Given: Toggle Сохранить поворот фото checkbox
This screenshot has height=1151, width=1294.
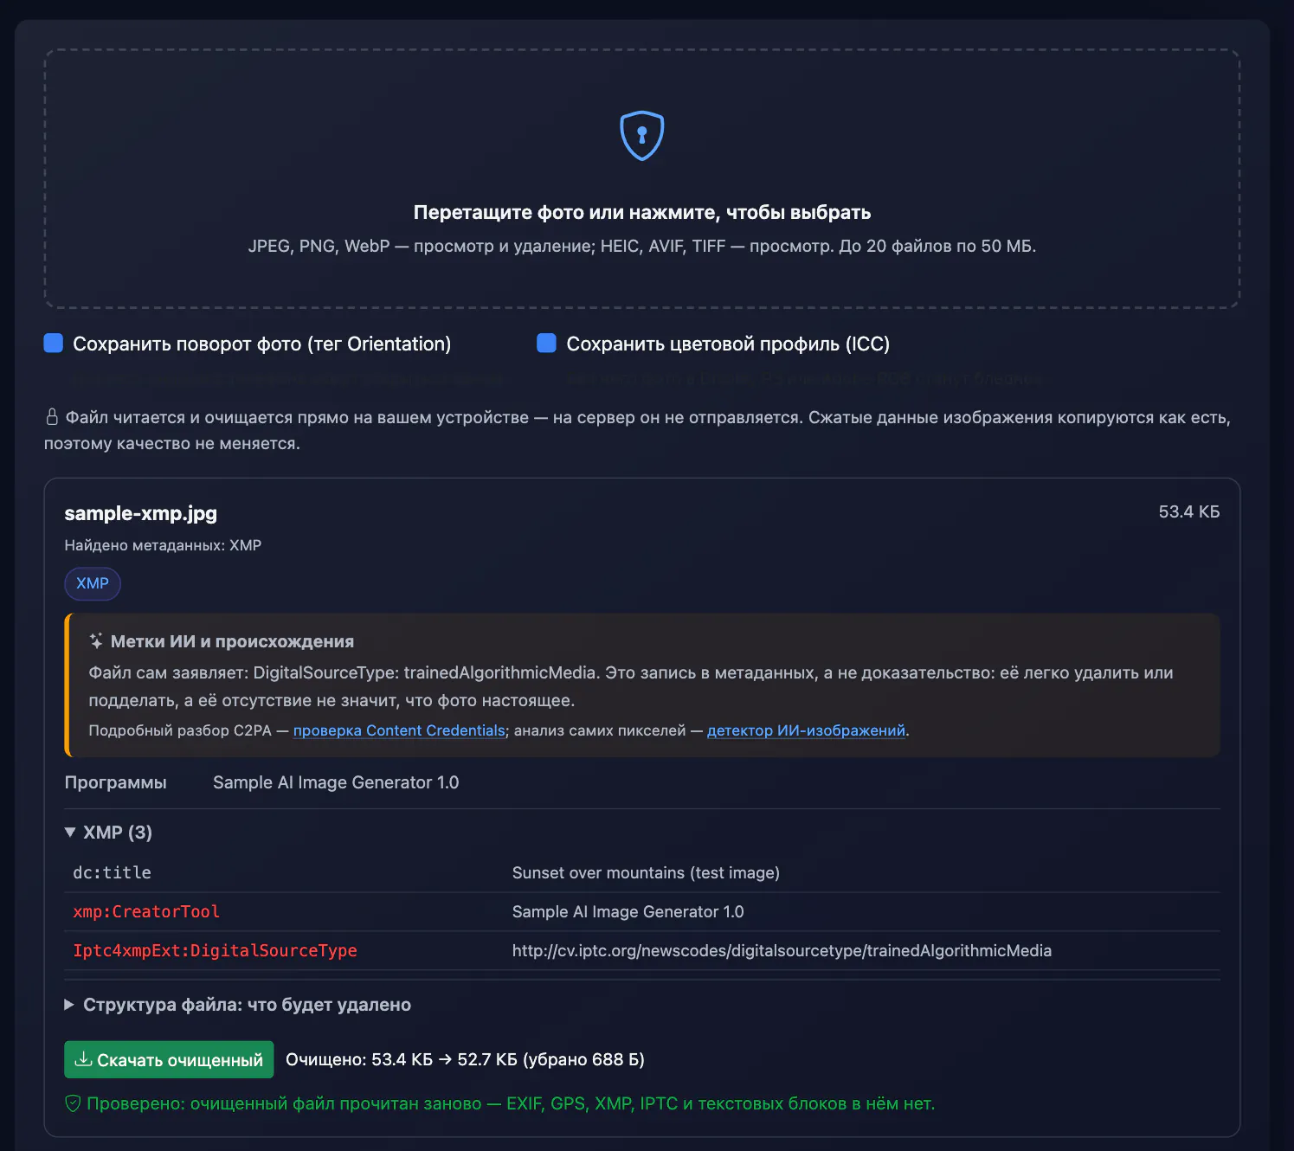Looking at the screenshot, I should tap(54, 344).
